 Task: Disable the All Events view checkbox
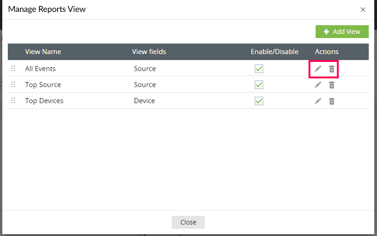(x=259, y=69)
